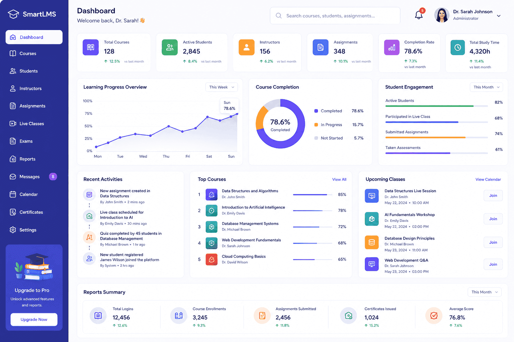Click the new assignment activity icon
Screen dimensions: 514x342
click(89, 195)
